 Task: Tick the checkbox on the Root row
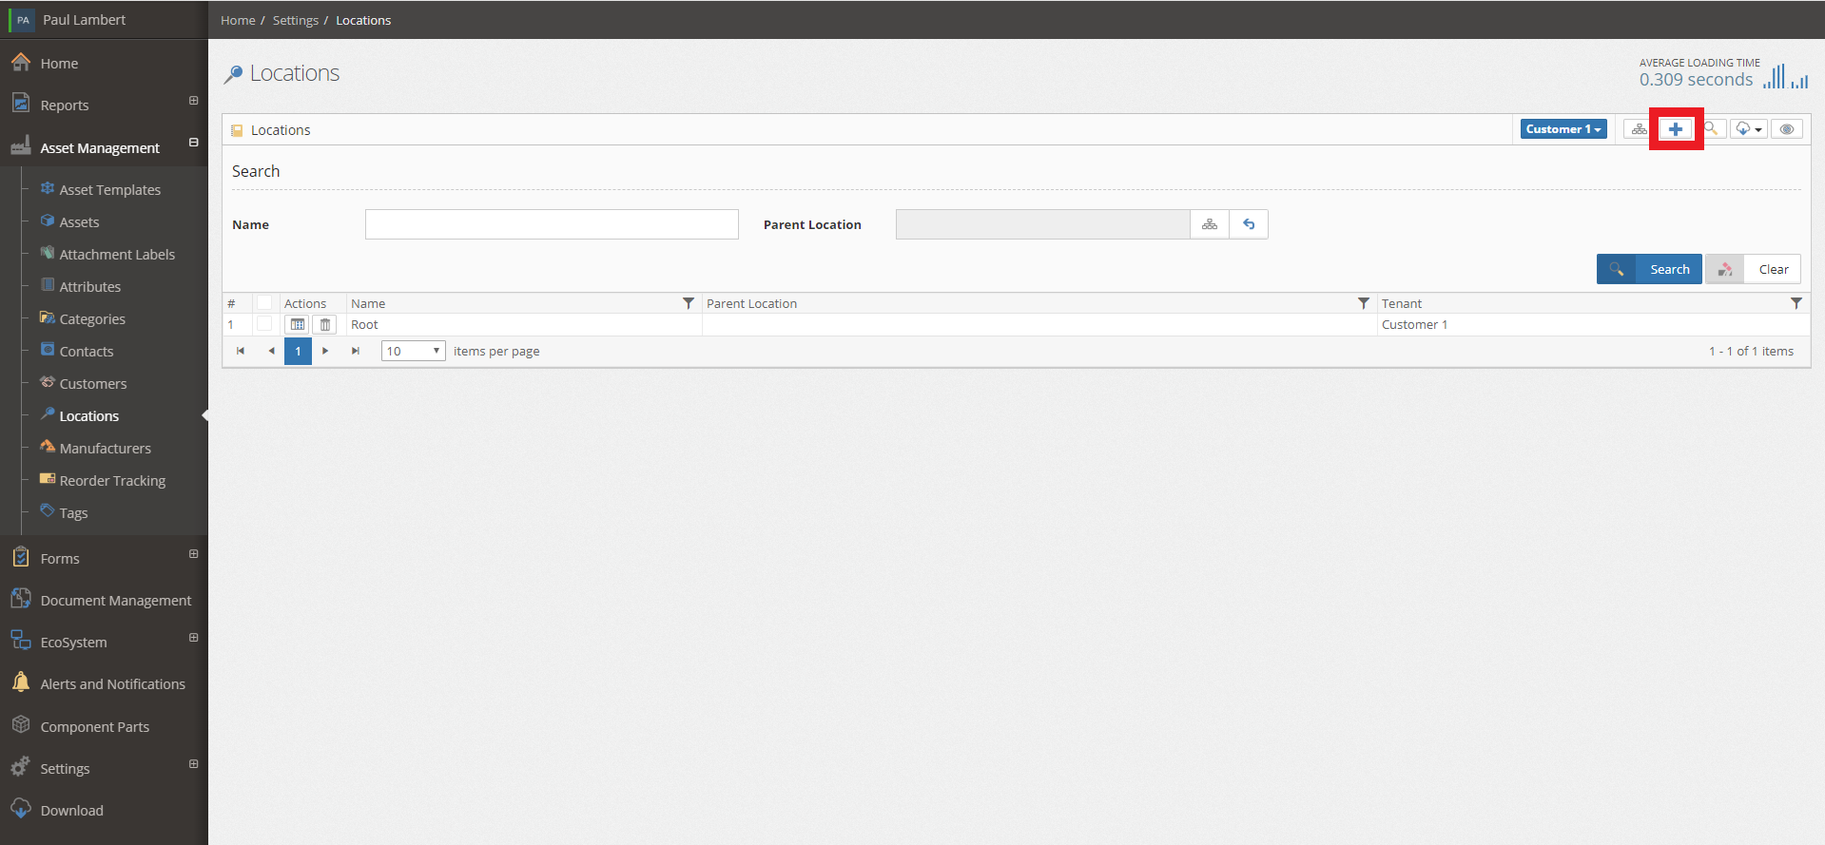(x=264, y=324)
